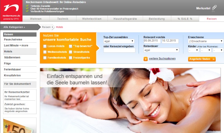Open the first Kinder age dropdown

coord(193,50)
